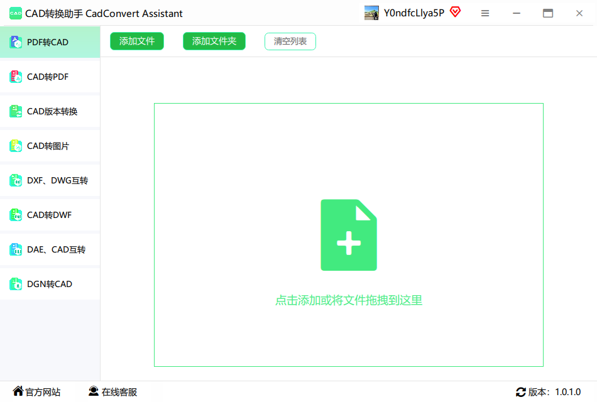Open 在线客服 support link
This screenshot has height=402, width=597.
[113, 392]
